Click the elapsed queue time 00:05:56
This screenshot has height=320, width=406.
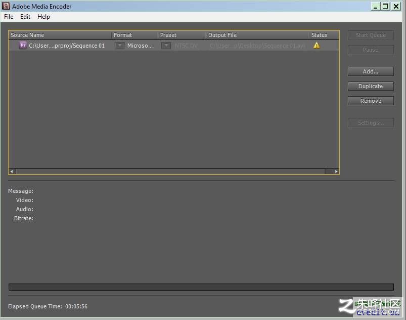(76, 306)
